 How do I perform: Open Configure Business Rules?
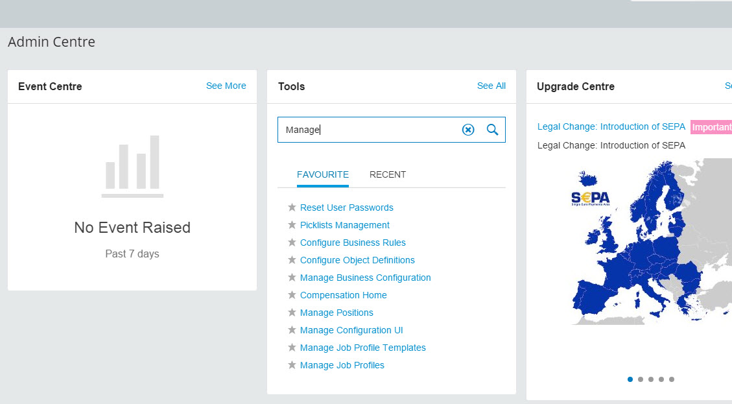pyautogui.click(x=353, y=243)
